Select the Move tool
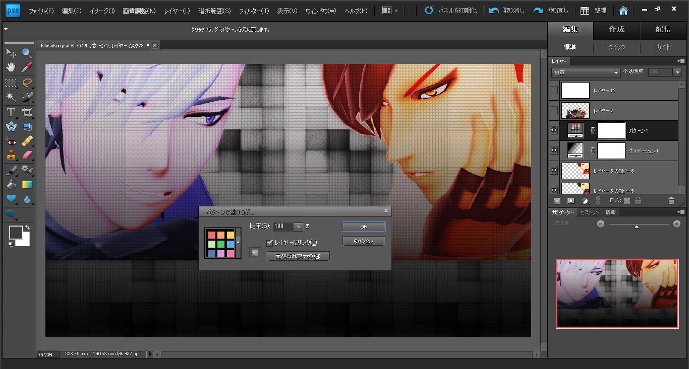Screen dimensions: 689x369 (x=11, y=53)
